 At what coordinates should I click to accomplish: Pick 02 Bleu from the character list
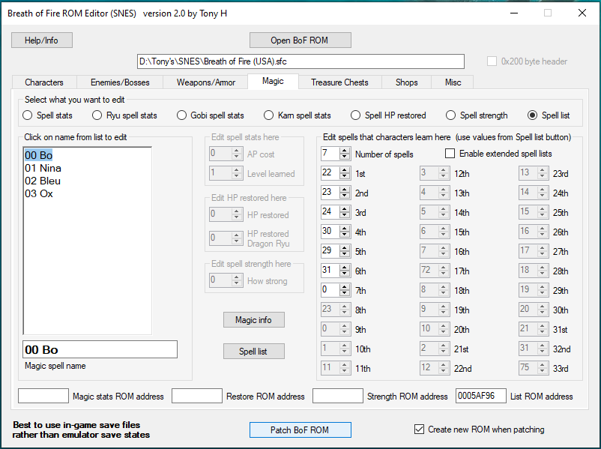(43, 181)
